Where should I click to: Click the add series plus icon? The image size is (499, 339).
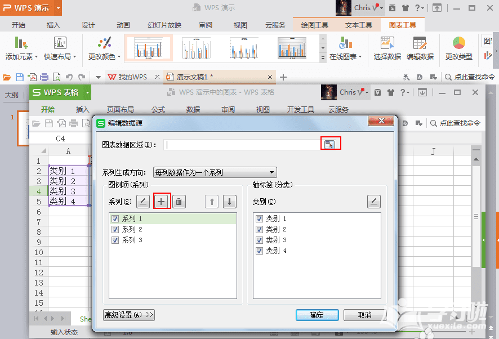click(x=162, y=202)
